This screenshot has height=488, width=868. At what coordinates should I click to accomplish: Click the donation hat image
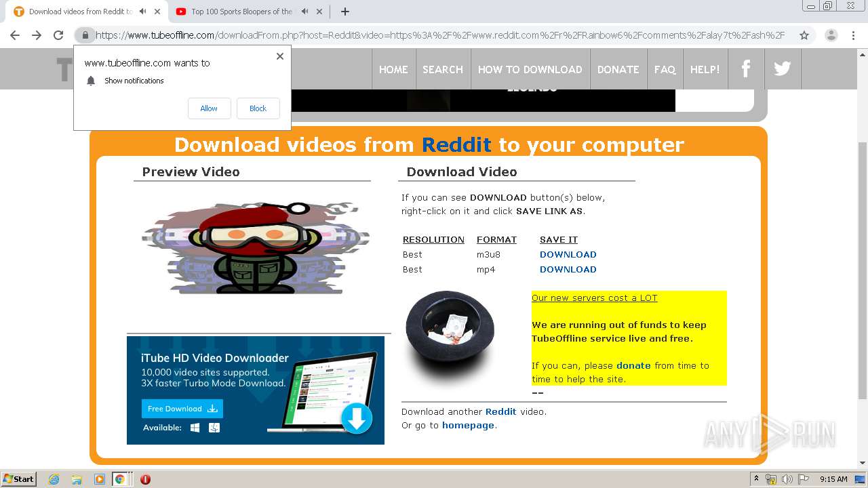pyautogui.click(x=450, y=331)
